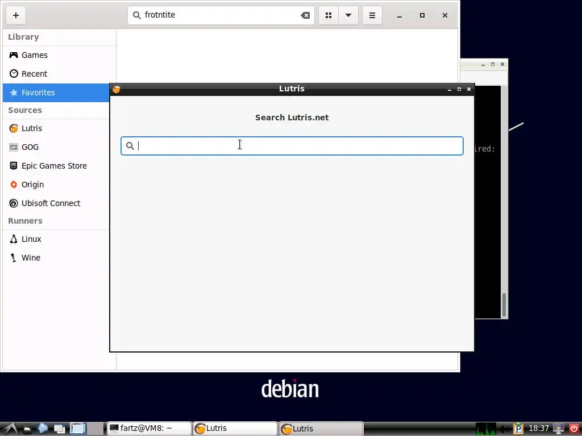Minimize the main Lutris window

(x=400, y=15)
